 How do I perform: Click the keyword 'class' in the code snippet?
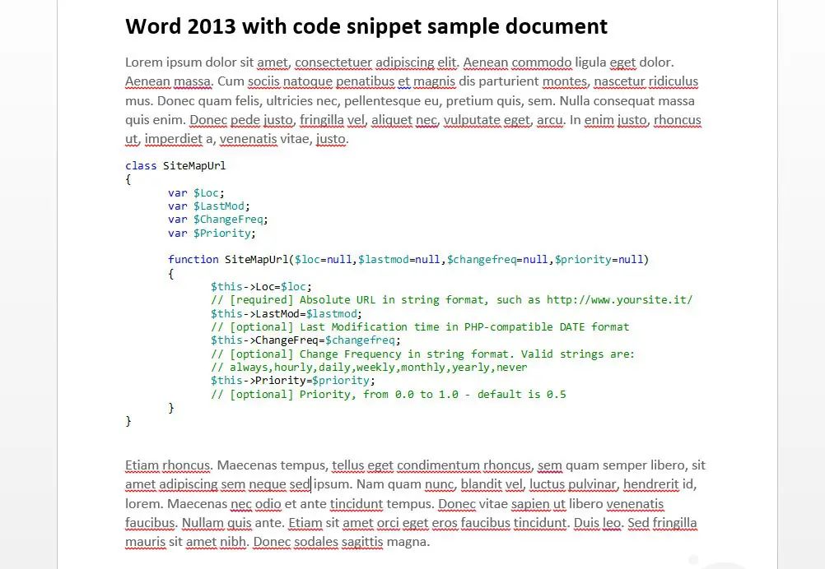[x=140, y=165]
